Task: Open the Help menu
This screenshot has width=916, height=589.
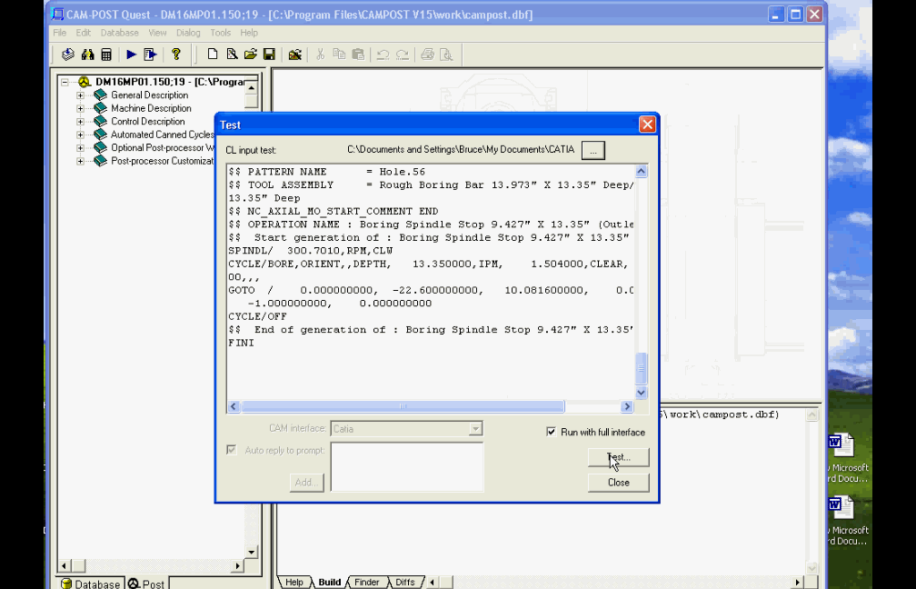Action: click(x=249, y=33)
